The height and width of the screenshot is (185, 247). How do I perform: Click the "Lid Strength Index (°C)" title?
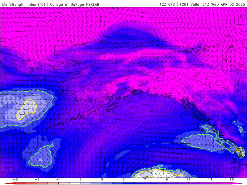24,4
